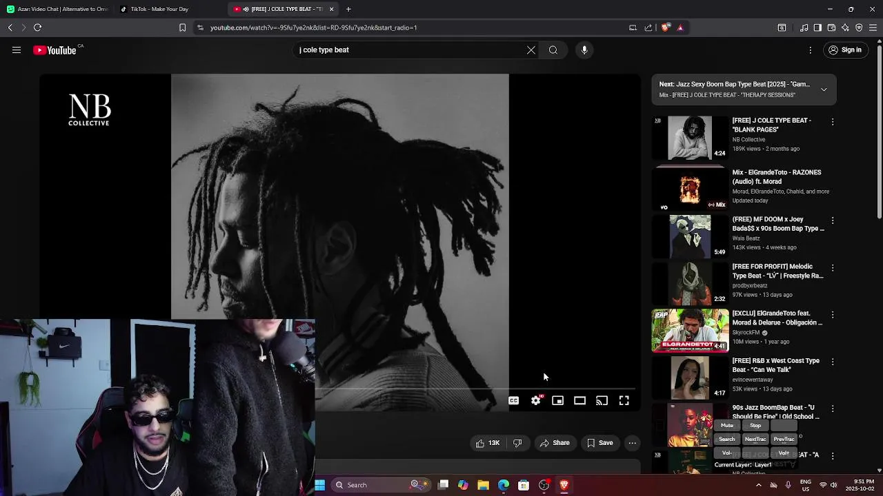This screenshot has height=496, width=883.
Task: Open Leo AI sparkle icon
Action: (x=845, y=28)
